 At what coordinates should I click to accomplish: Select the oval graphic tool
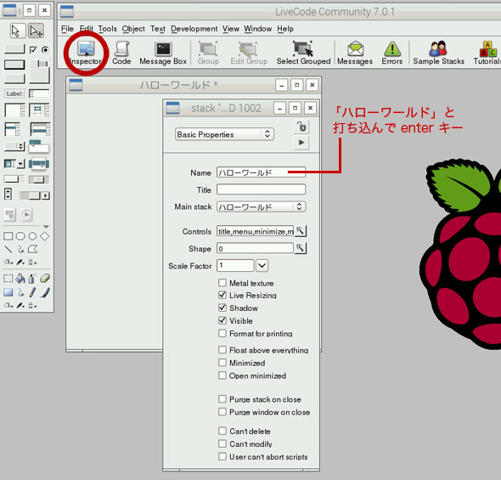[32, 236]
